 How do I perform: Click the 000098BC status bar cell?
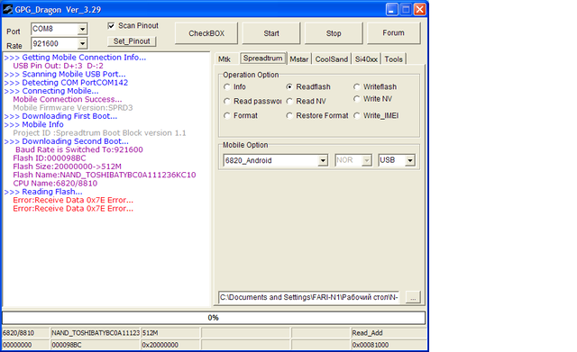(x=96, y=345)
